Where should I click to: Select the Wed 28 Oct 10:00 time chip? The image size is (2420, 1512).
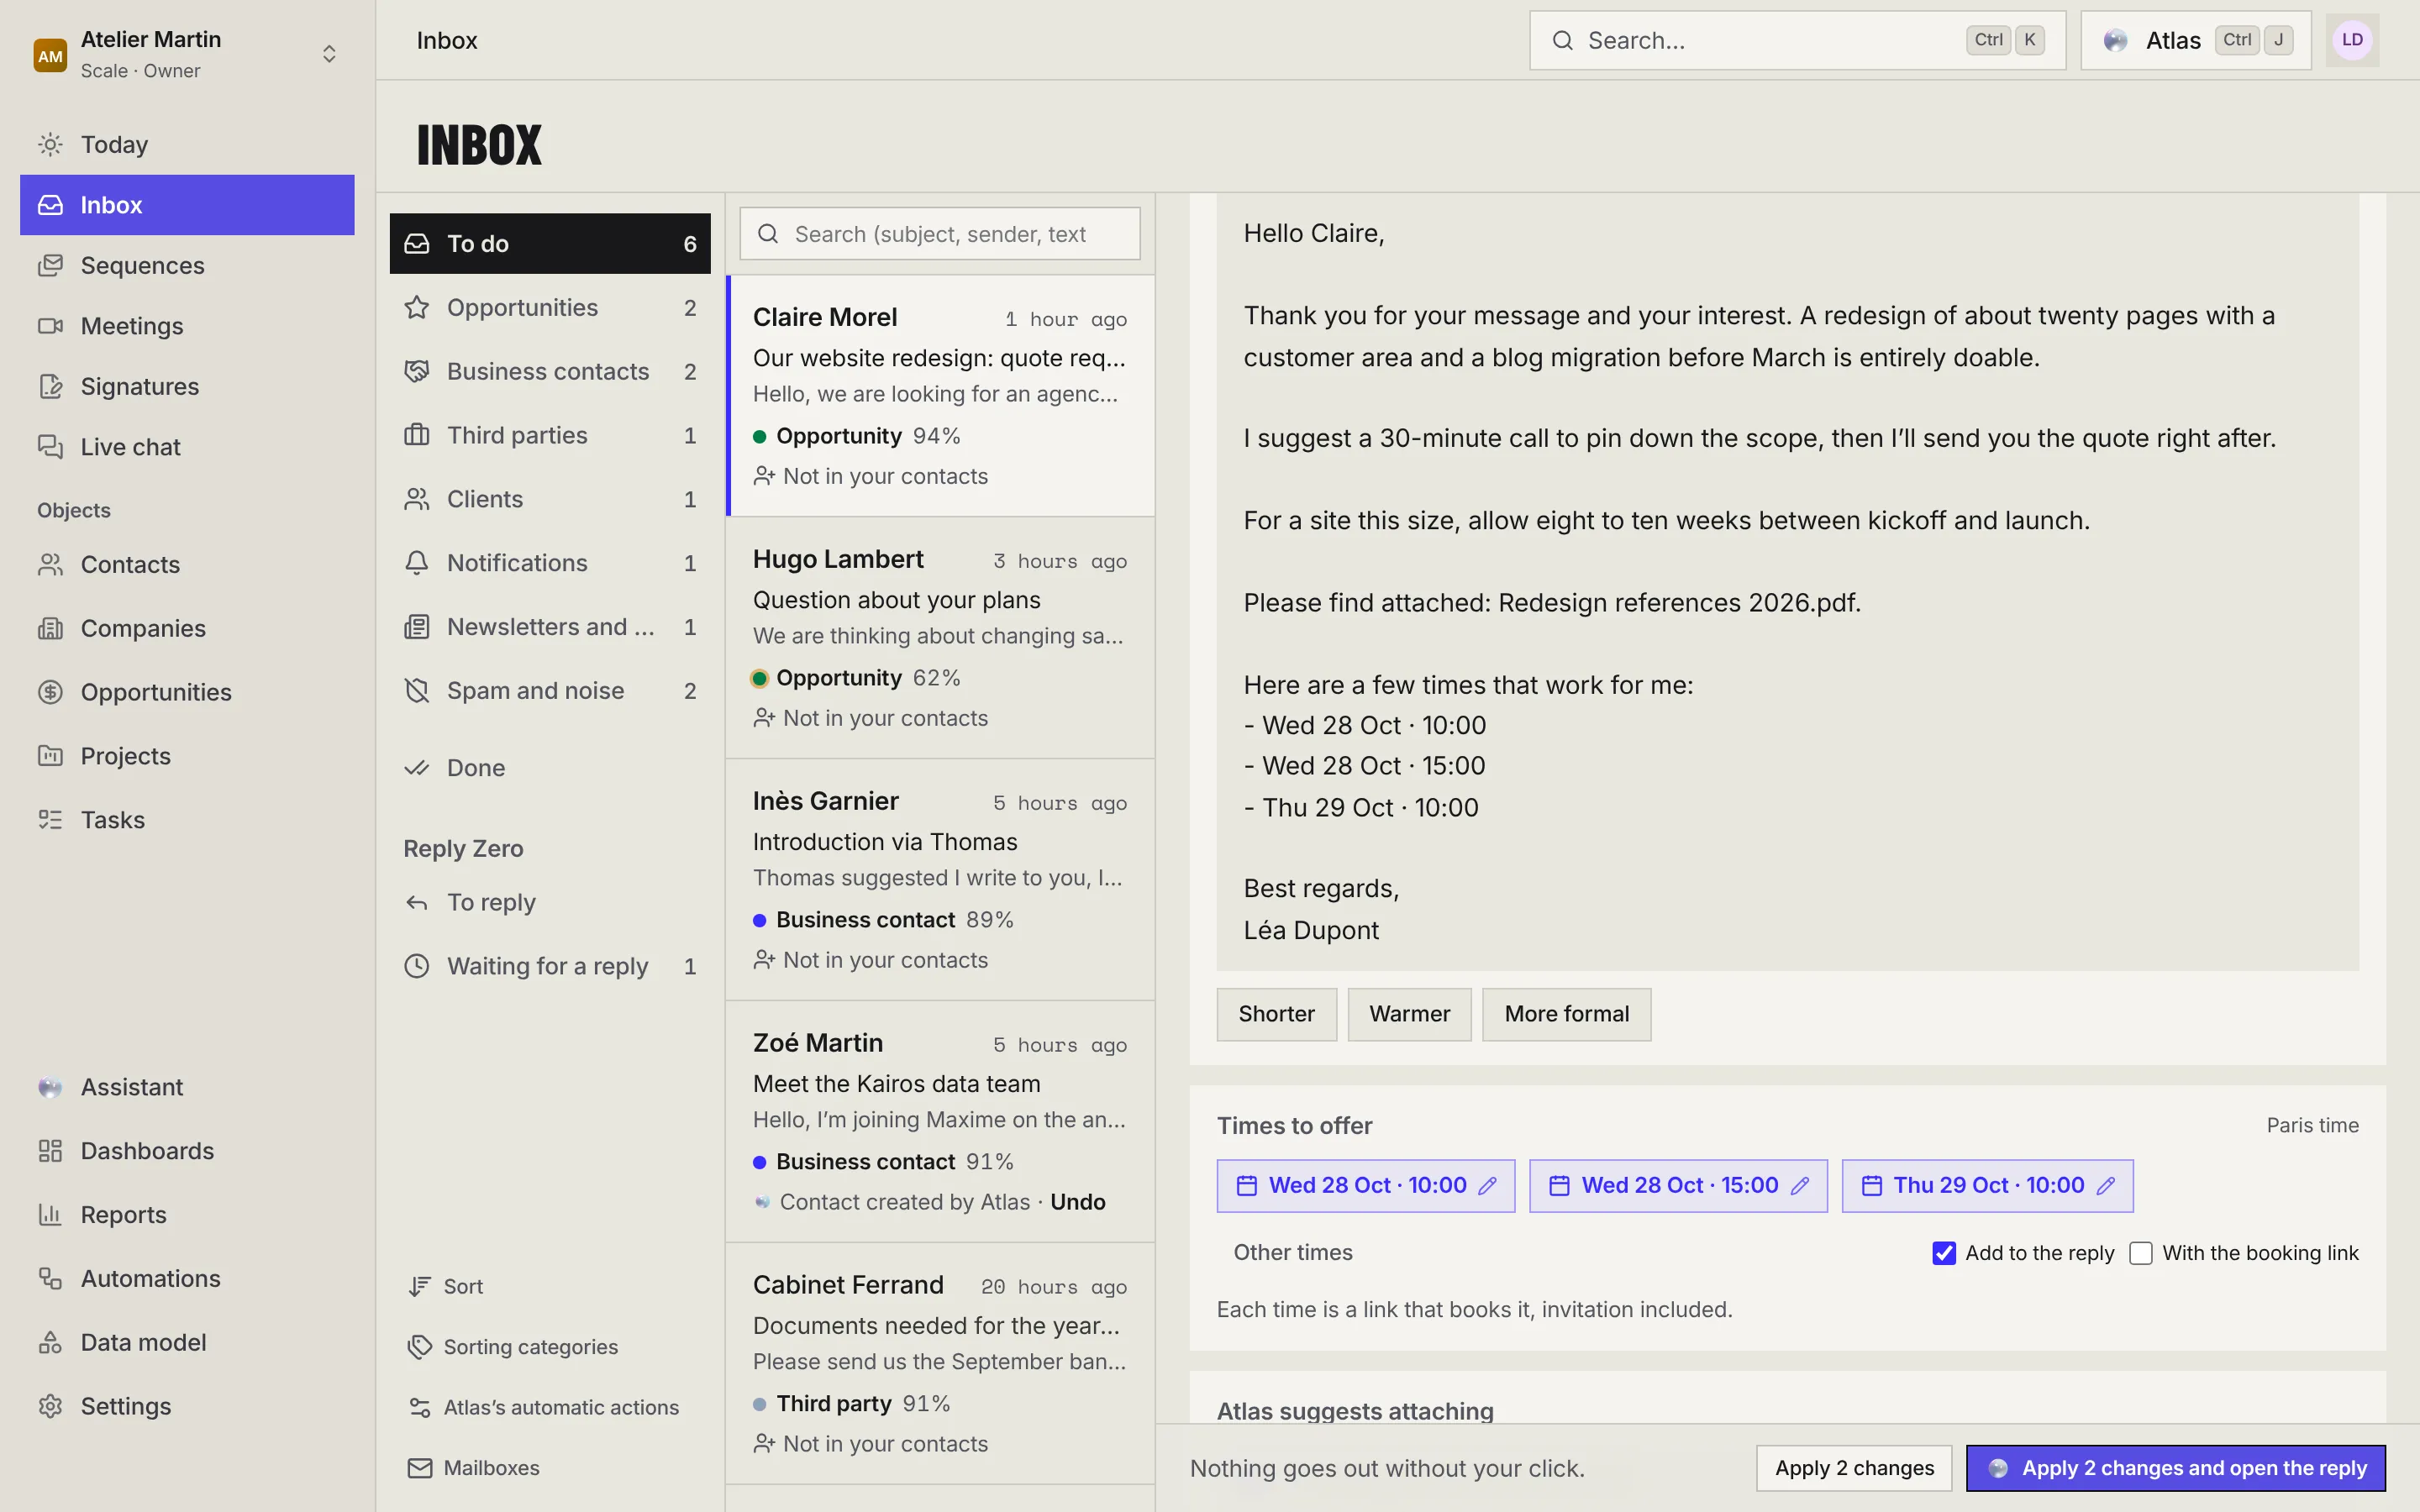point(1365,1186)
